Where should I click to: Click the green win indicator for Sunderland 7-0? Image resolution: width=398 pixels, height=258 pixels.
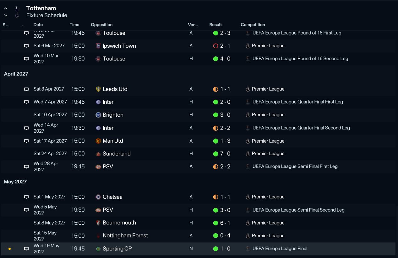coord(215,154)
